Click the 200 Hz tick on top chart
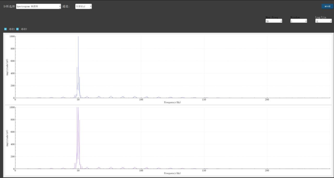The image size is (334, 178). [267, 100]
